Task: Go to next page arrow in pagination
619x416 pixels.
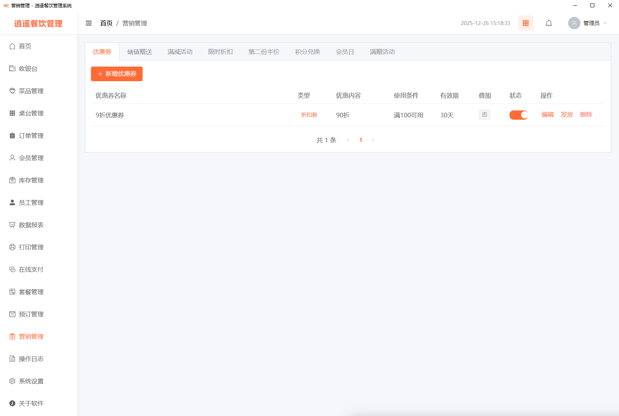Action: 373,140
